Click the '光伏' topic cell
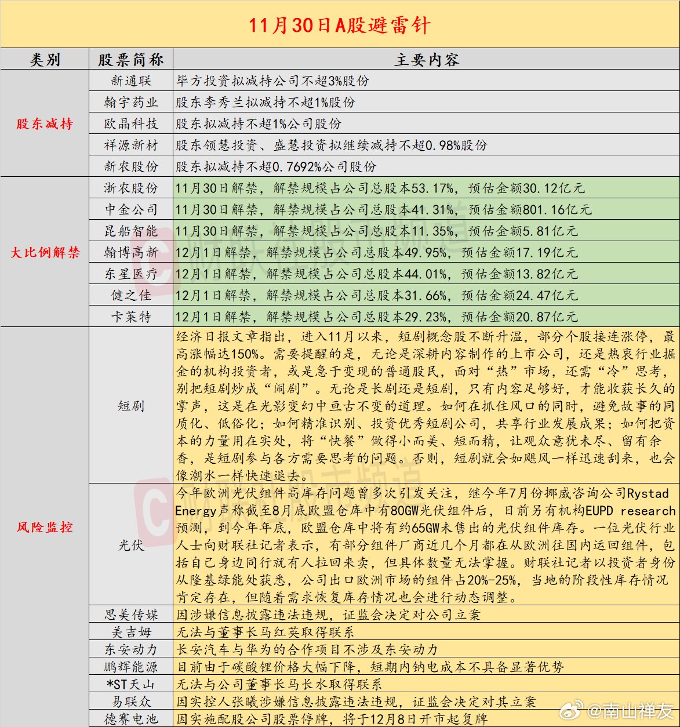Viewport: 680px width, 727px height. [131, 545]
